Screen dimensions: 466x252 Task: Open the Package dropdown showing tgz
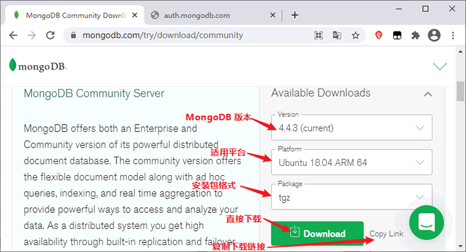pos(352,197)
